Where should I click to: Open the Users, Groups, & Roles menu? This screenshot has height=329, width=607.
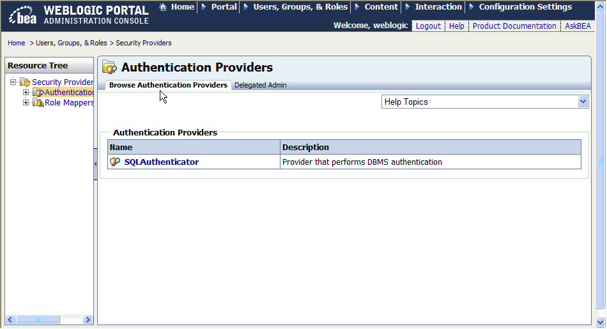click(x=300, y=7)
